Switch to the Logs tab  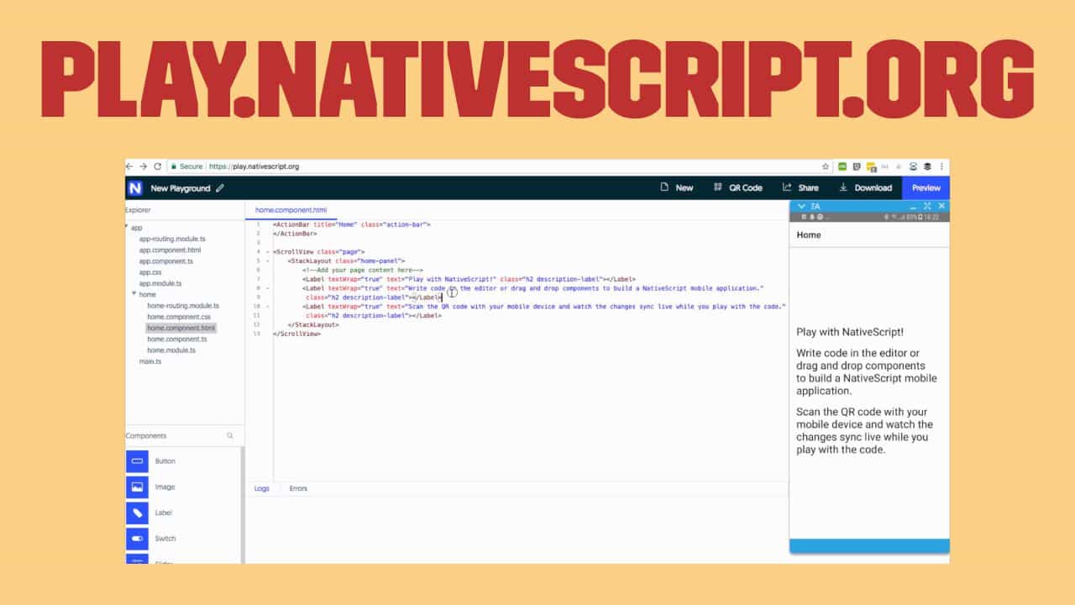click(x=262, y=488)
